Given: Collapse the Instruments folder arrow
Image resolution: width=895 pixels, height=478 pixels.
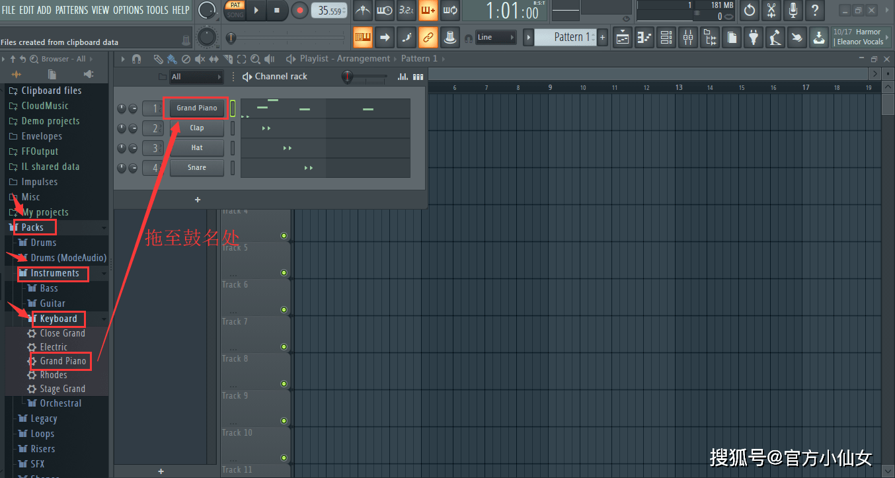Looking at the screenshot, I should pos(104,273).
